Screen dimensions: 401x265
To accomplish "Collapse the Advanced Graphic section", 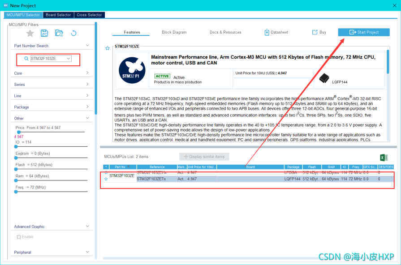I will coord(87,227).
